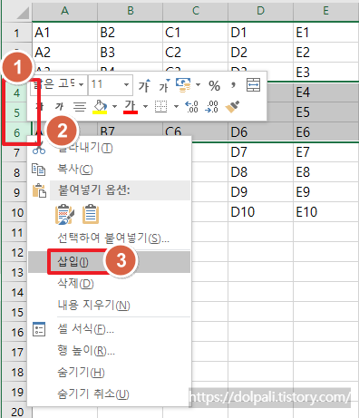
Task: Choose 삽입(I) from context menu
Action: pyautogui.click(x=110, y=262)
